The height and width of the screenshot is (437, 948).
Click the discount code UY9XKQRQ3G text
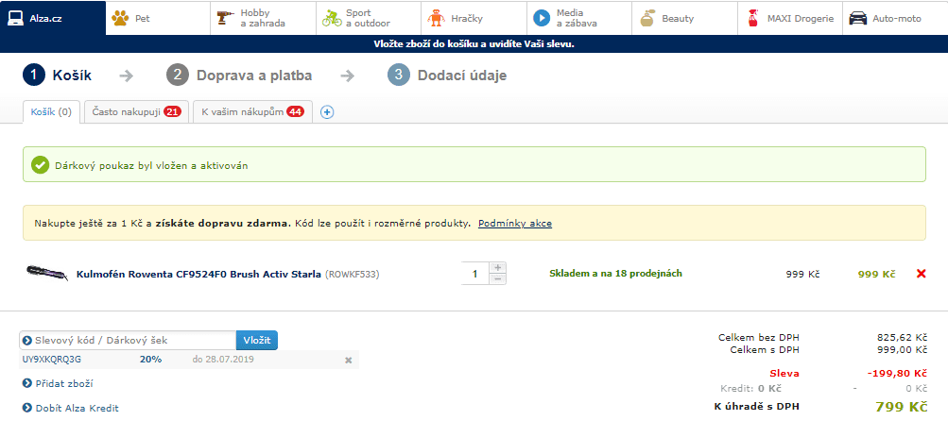coord(51,360)
